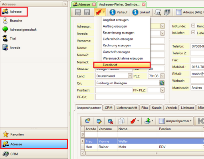
Task: Switch to the Ansprechpartner tab
Action: (89, 108)
